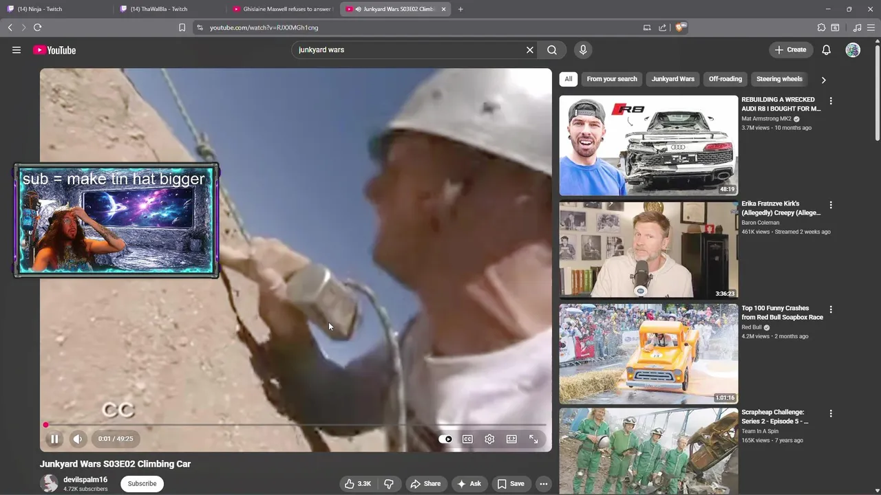The image size is (881, 495).
Task: Open the sidebar search panel icon
Action: point(835,27)
